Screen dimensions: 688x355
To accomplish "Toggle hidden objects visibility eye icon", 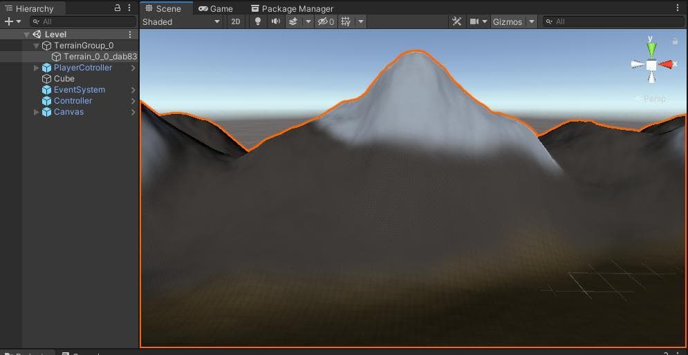I will pos(326,21).
